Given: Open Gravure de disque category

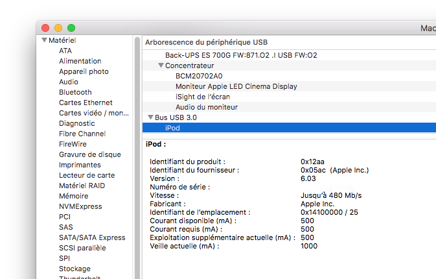Looking at the screenshot, I should point(90,154).
